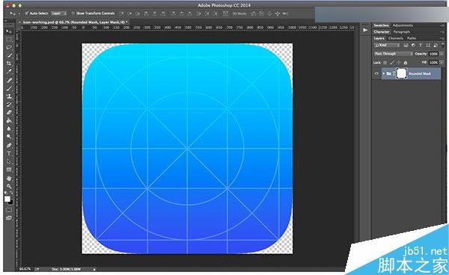Open the Pass Through blend mode dropdown

tap(393, 54)
